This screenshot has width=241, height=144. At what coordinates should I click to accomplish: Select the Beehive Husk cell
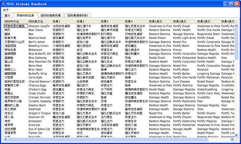pyautogui.click(x=37, y=38)
